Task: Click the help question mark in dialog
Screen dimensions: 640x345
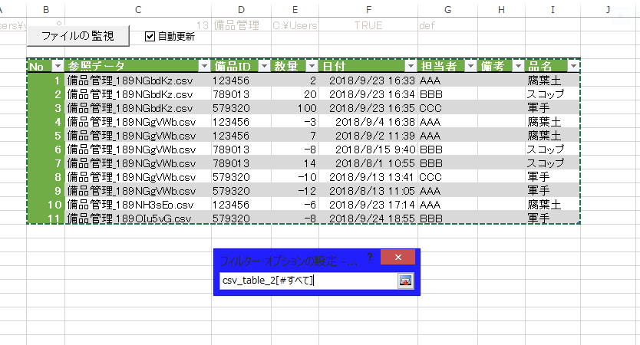Action: (369, 258)
